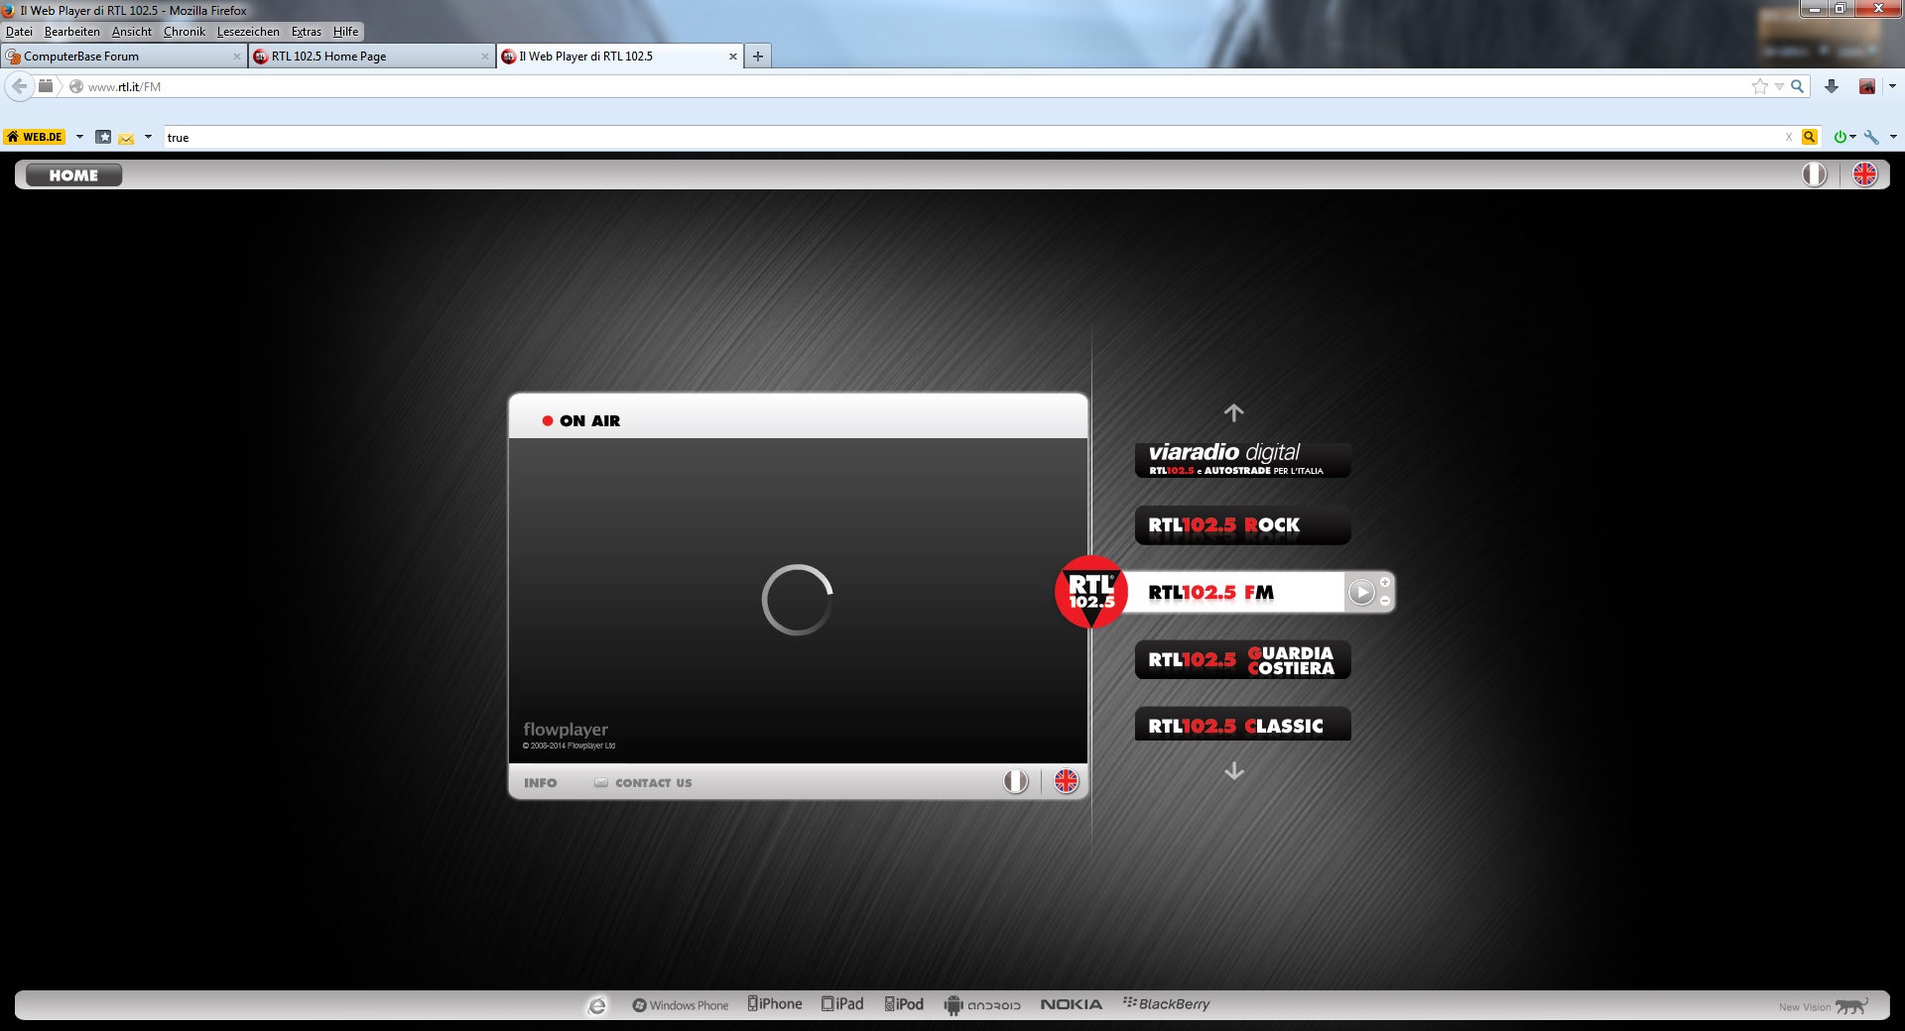Select the RTL 102.5 Guardia Costiera station

(x=1242, y=660)
